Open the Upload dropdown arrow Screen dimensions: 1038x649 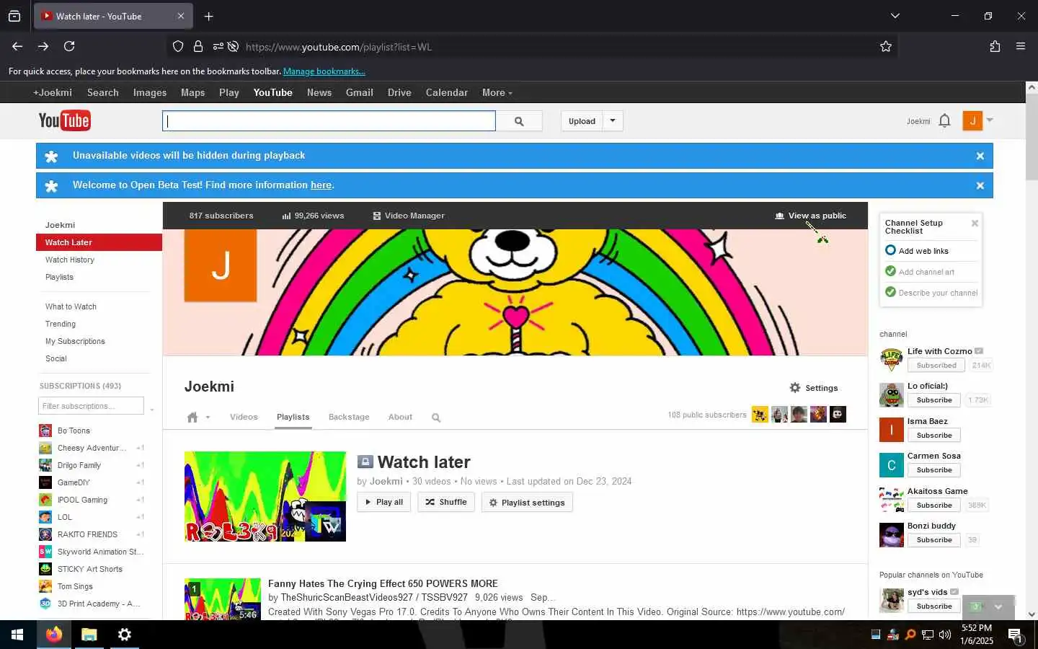coord(613,120)
